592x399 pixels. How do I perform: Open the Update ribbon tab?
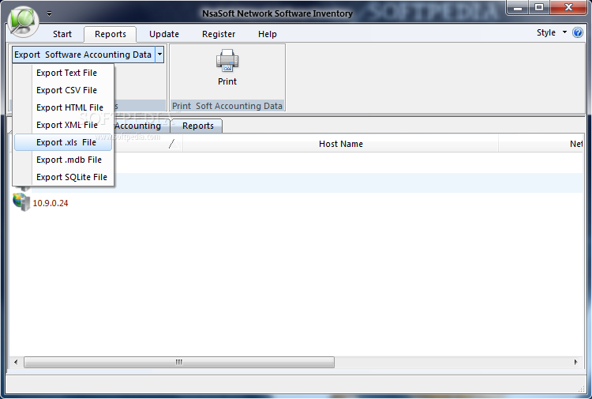[164, 34]
